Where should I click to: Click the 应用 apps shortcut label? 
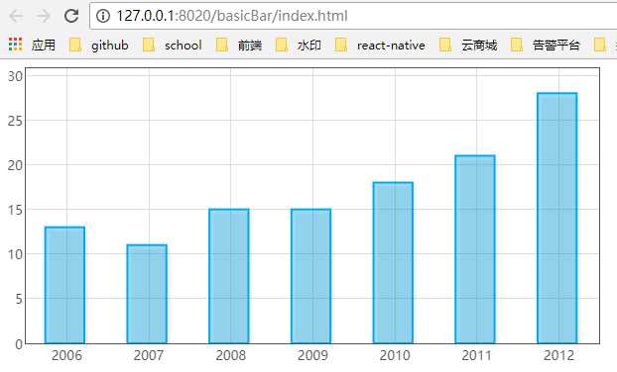click(44, 46)
